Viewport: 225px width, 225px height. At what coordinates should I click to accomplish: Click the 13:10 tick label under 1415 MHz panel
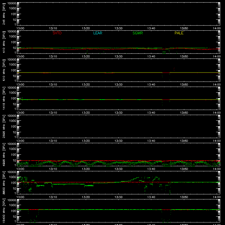click(53, 113)
